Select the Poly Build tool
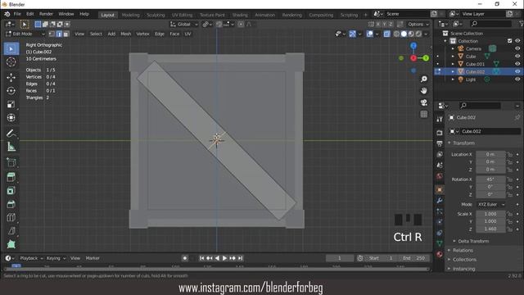Viewport: 524px width, 295px height. point(11,244)
